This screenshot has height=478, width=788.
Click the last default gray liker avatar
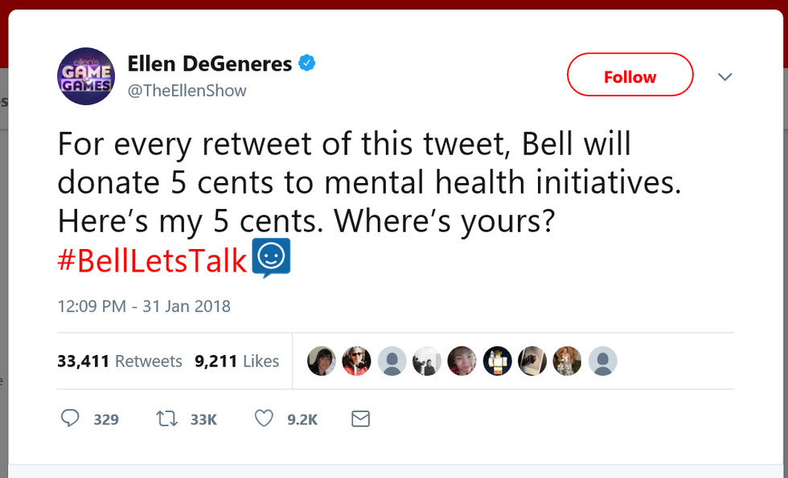click(603, 362)
